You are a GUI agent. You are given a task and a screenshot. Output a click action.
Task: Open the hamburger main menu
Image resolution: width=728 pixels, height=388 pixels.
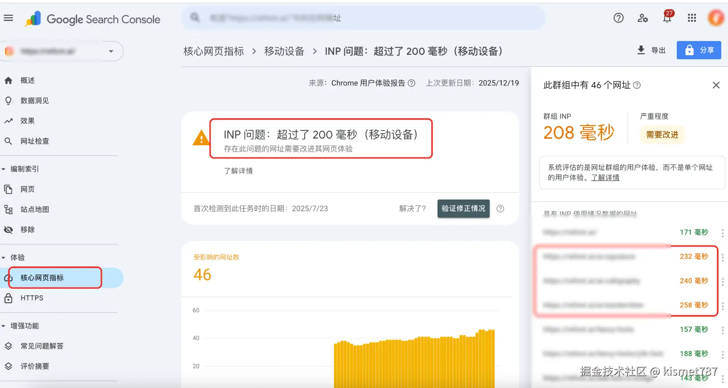click(8, 18)
